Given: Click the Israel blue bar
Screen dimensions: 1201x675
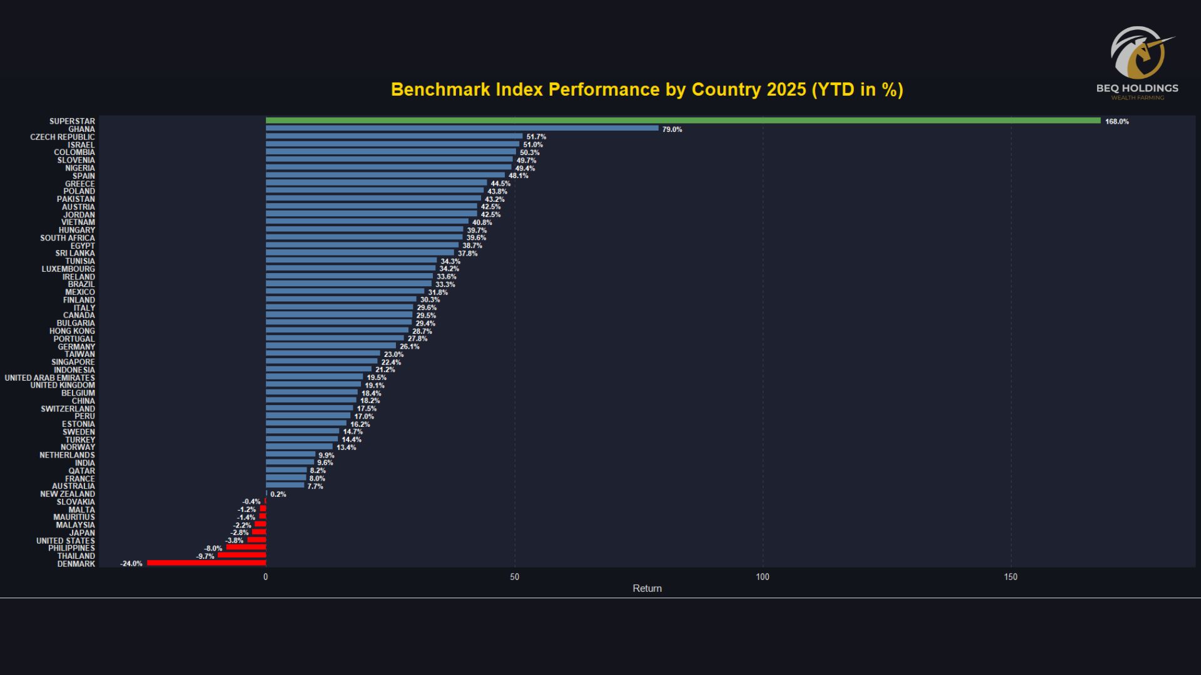Looking at the screenshot, I should (x=392, y=144).
